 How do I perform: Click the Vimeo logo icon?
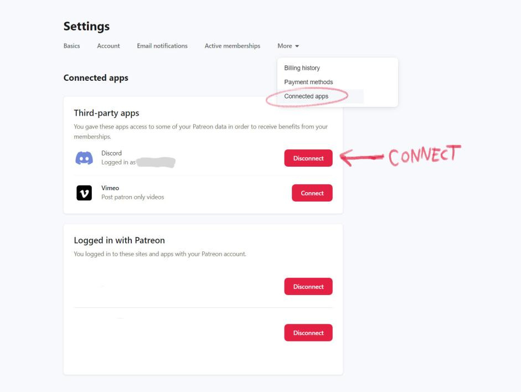[84, 193]
